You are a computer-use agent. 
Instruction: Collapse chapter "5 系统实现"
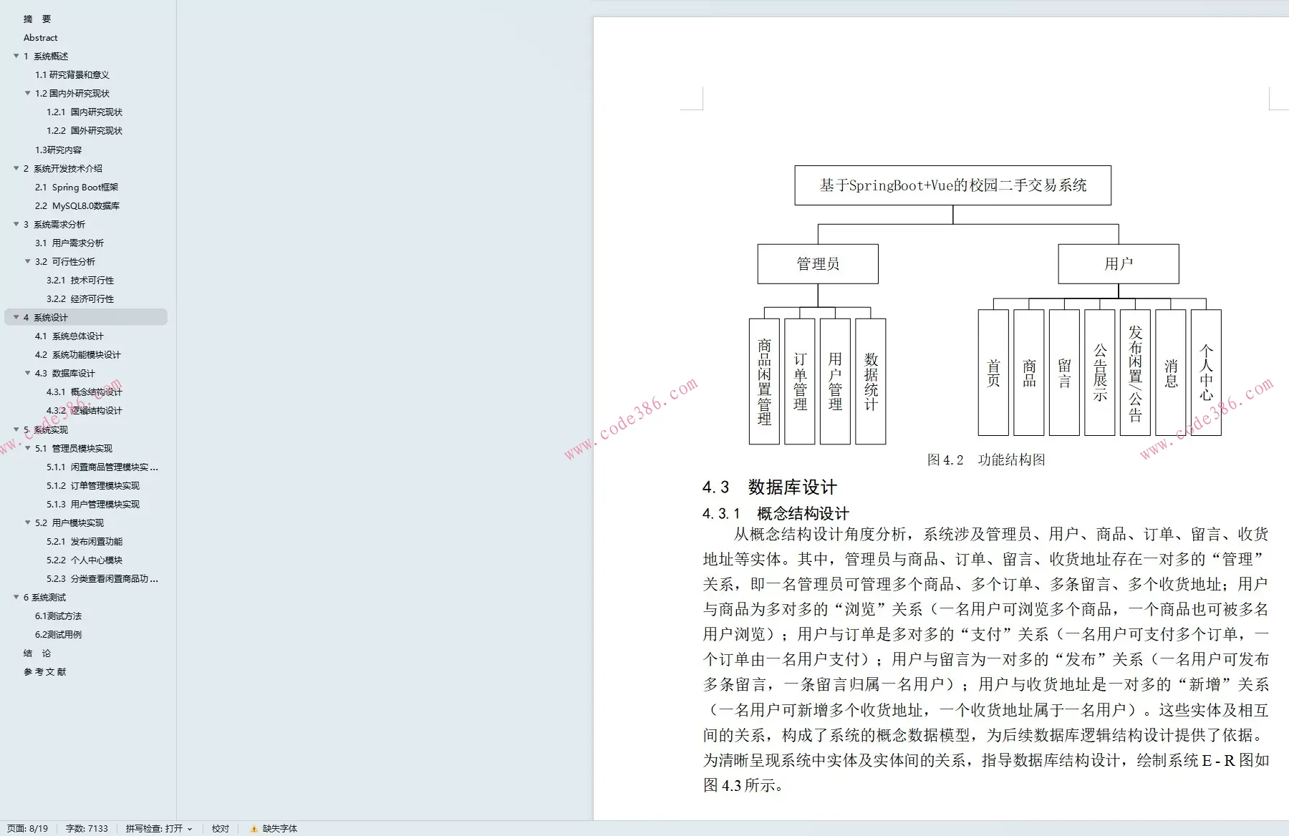[x=17, y=429]
